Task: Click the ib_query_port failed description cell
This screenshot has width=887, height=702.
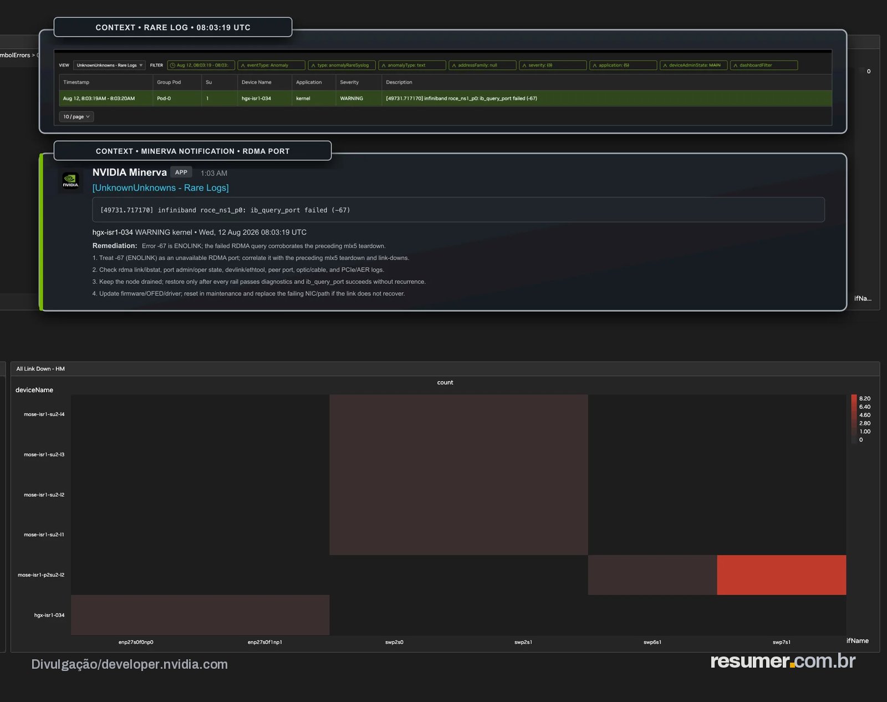Action: (461, 98)
